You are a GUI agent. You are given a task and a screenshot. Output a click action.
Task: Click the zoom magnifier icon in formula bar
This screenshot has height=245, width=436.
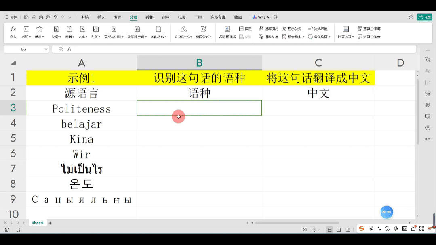tap(61, 49)
